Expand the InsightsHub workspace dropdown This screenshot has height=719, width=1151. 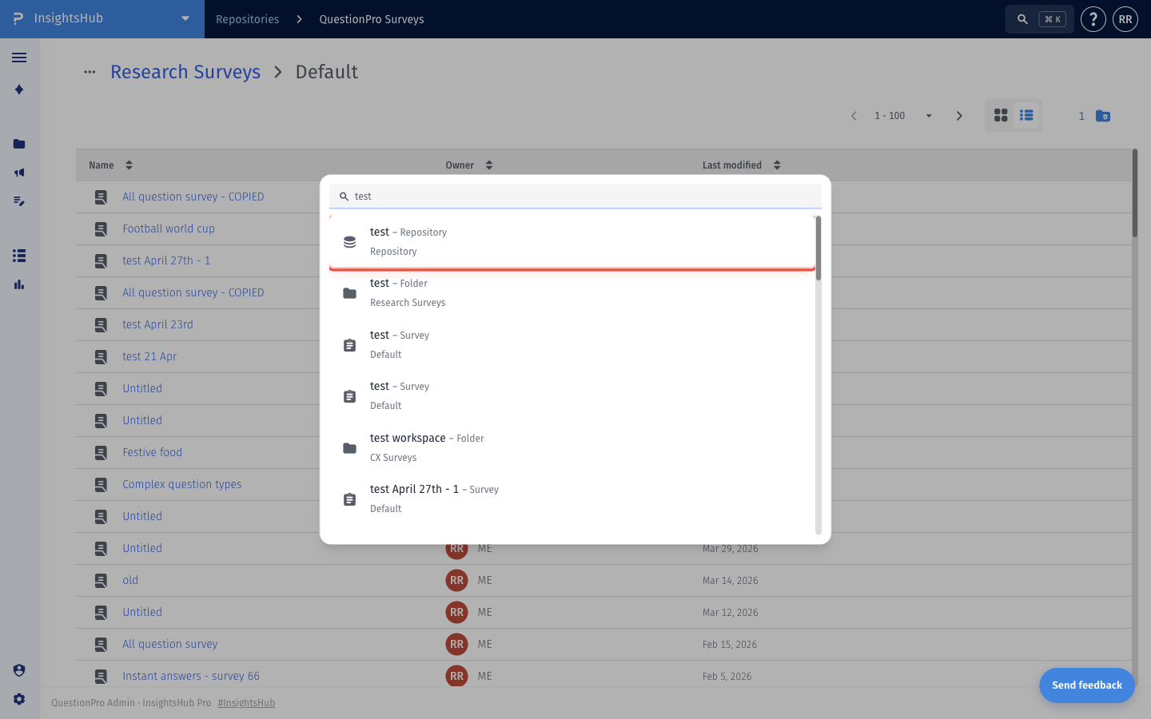185,18
